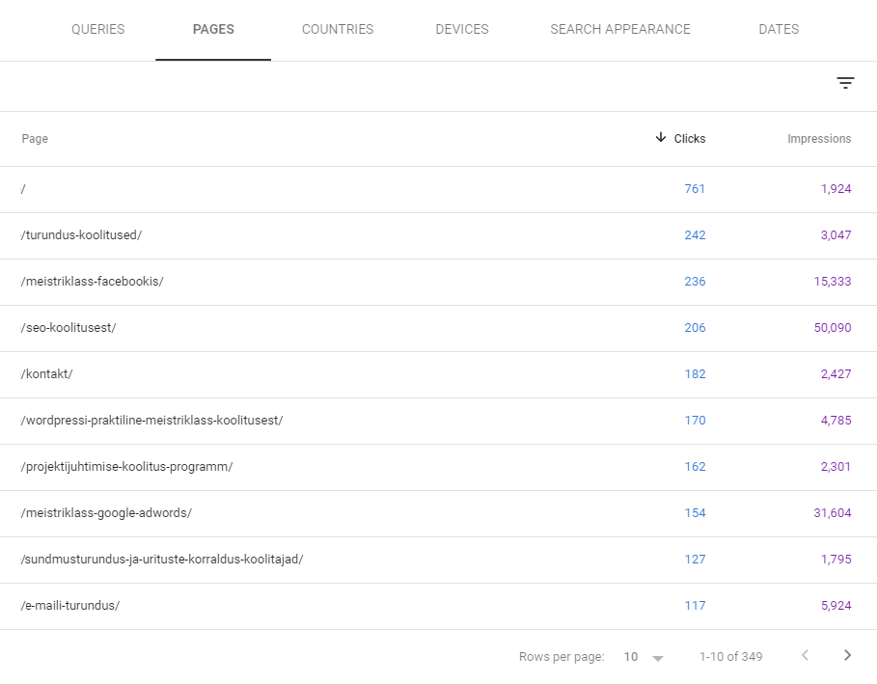Go to next page of results
This screenshot has height=684, width=877.
pos(847,656)
